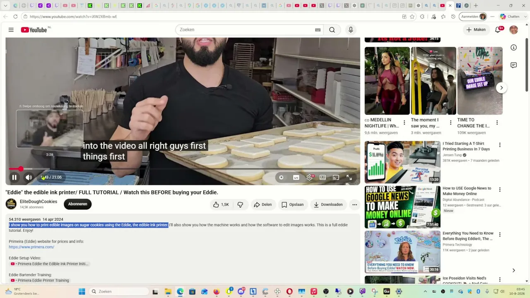This screenshot has width=530, height=298.
Task: Enter fullscreen video mode
Action: [349, 178]
